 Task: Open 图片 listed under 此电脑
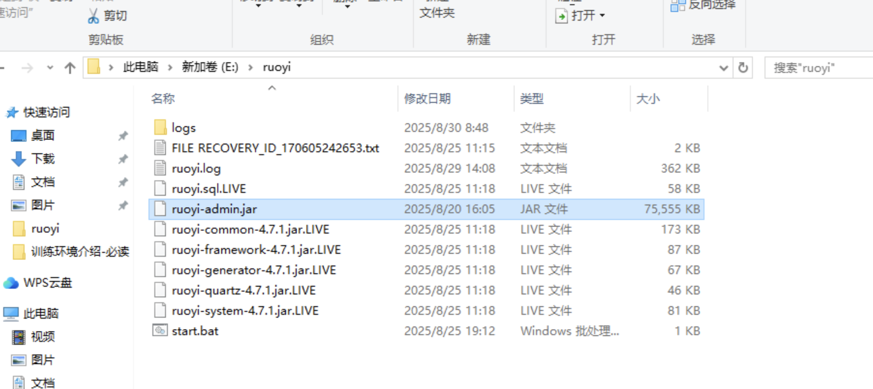(43, 360)
